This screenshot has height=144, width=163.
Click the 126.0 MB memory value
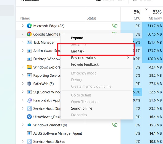pyautogui.click(x=155, y=59)
